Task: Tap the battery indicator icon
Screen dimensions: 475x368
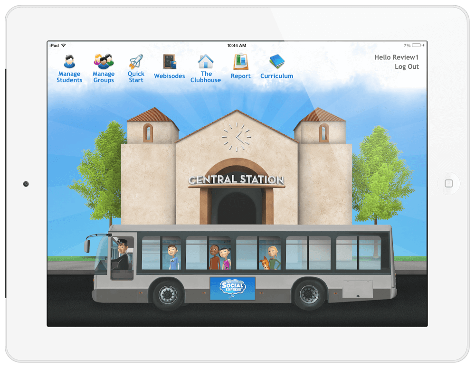Action: [417, 46]
